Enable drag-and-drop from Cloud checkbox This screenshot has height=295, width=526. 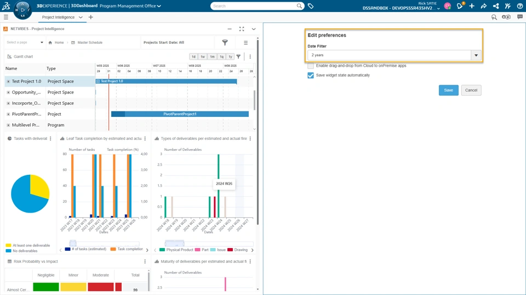pyautogui.click(x=311, y=66)
